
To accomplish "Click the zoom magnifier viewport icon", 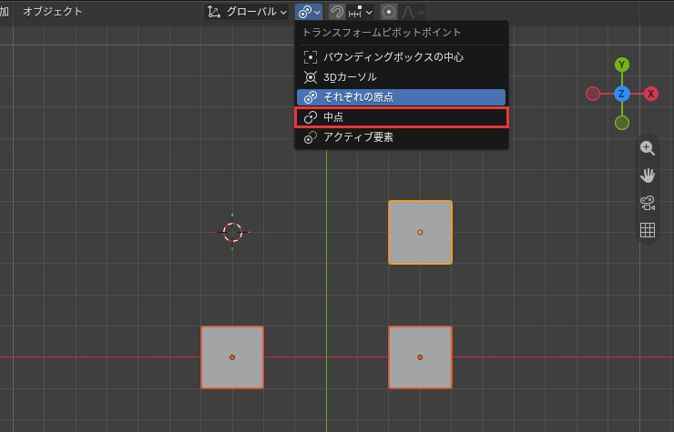I will click(x=648, y=148).
